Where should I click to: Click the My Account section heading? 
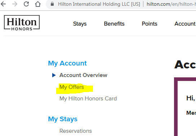point(67,63)
